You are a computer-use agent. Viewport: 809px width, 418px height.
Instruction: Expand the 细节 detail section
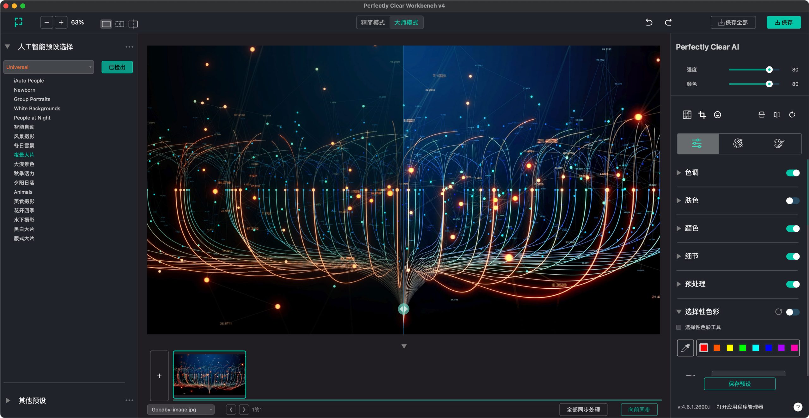pyautogui.click(x=679, y=256)
